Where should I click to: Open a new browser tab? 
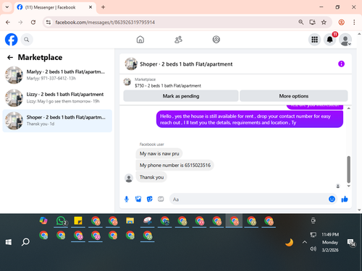(103, 7)
